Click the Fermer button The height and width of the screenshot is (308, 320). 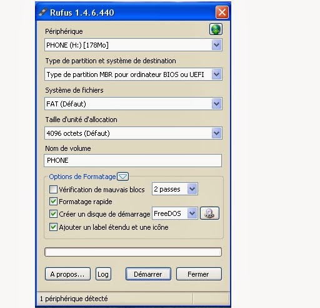tap(199, 274)
